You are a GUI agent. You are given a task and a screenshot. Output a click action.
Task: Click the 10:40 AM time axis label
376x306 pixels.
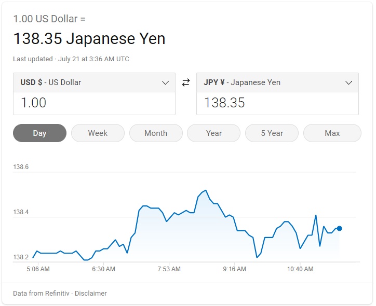(300, 269)
